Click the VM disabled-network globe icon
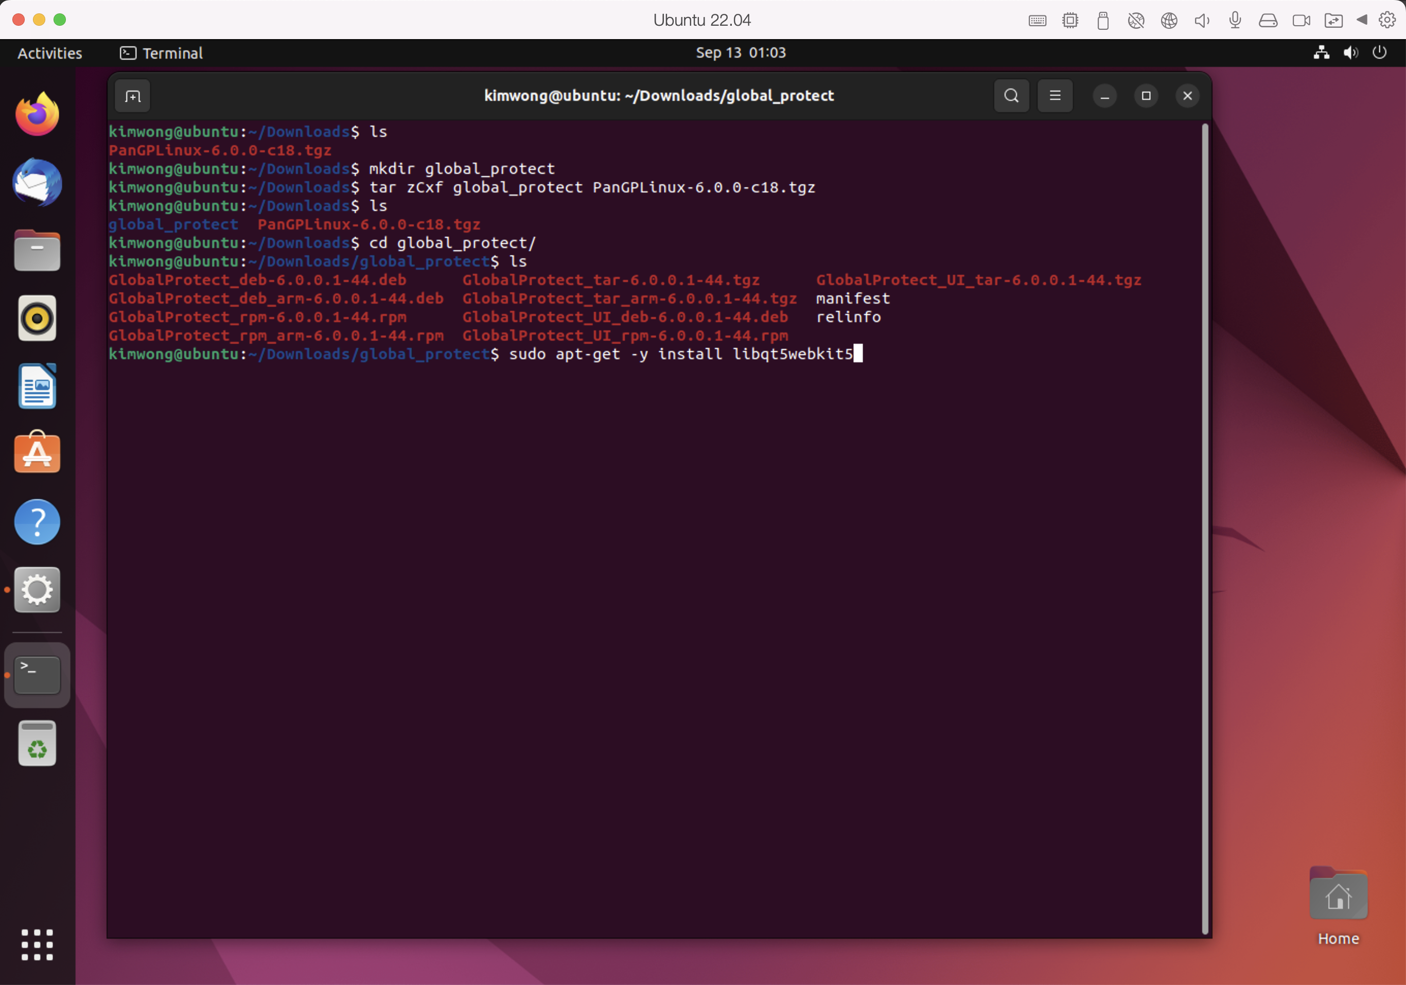Screen dimensions: 1406x985 (1136, 20)
